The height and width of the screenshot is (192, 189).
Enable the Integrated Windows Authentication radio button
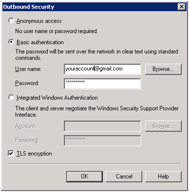[11, 98]
